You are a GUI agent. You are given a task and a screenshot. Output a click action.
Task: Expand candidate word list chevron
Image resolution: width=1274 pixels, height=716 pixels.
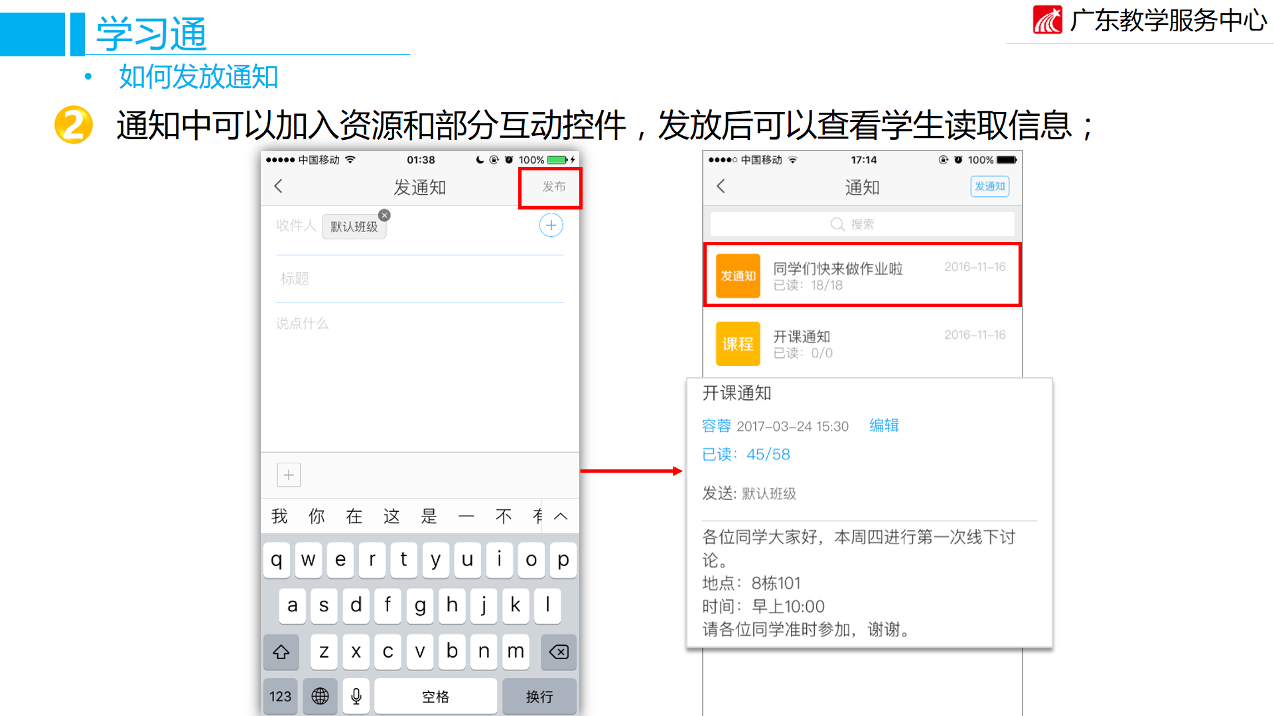561,516
